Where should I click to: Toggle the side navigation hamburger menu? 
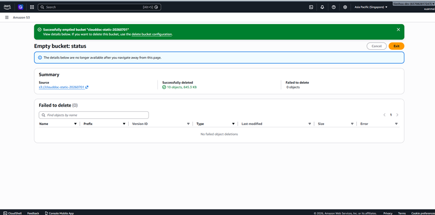point(7,17)
